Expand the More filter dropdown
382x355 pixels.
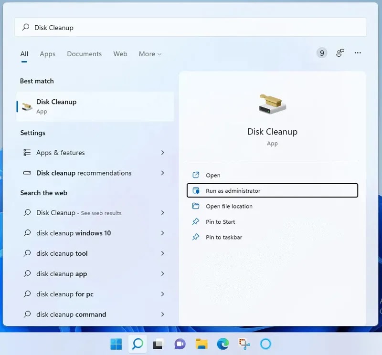(150, 54)
